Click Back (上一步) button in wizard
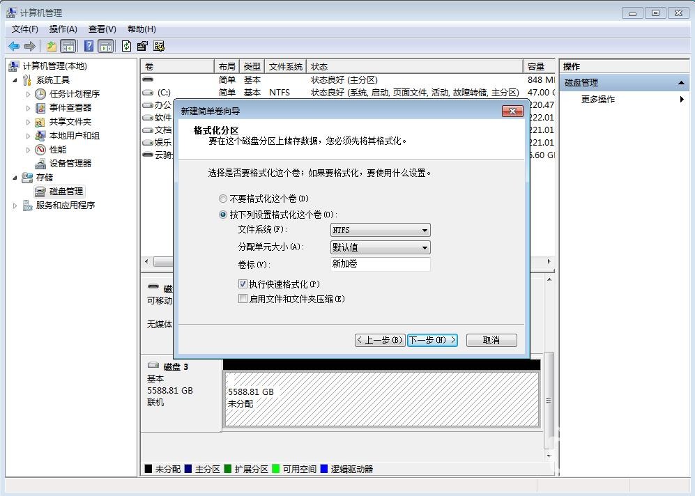The height and width of the screenshot is (496, 695). click(380, 340)
